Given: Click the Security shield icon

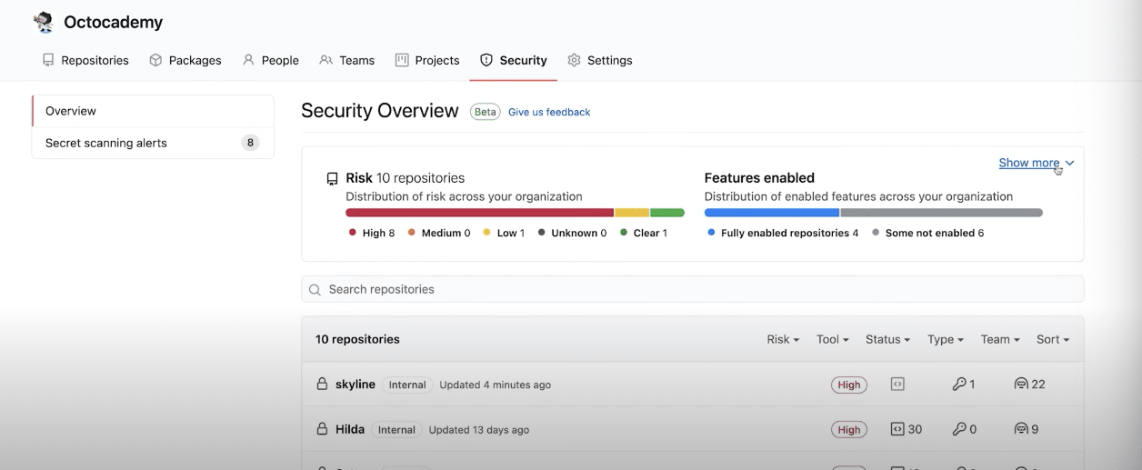Looking at the screenshot, I should point(486,60).
